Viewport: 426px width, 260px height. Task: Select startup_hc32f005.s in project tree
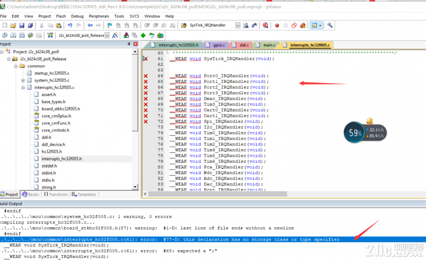pos(52,73)
